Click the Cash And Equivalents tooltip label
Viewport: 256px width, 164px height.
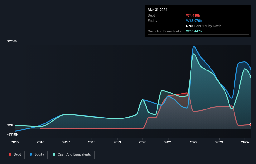pyautogui.click(x=164, y=31)
